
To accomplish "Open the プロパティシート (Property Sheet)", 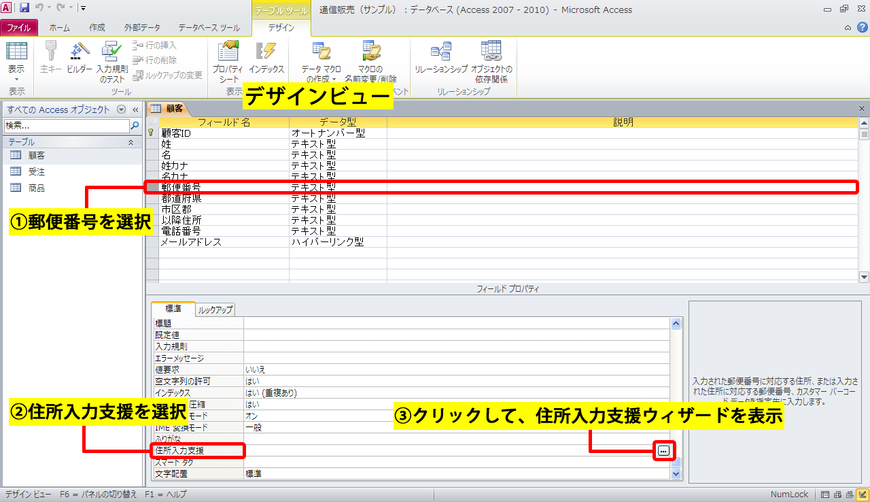I will tap(227, 61).
